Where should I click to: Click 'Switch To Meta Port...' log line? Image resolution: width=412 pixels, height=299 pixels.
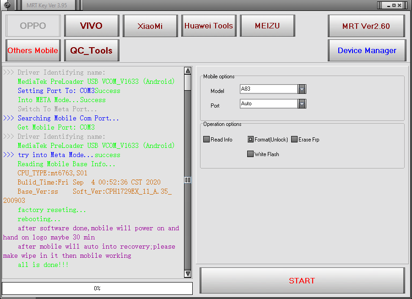click(x=57, y=109)
